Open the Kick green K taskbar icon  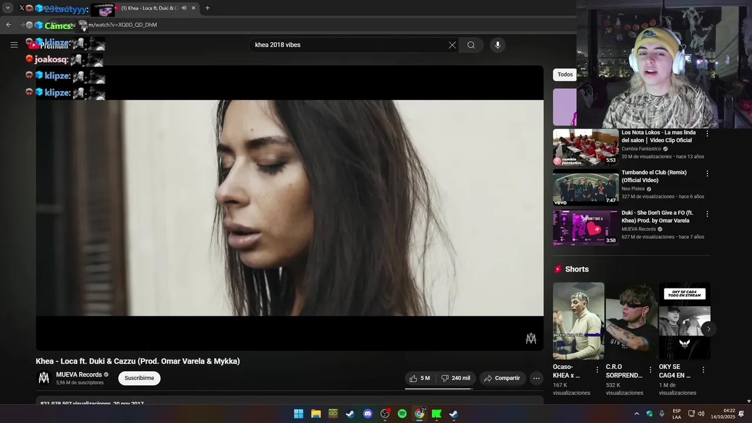pyautogui.click(x=437, y=414)
